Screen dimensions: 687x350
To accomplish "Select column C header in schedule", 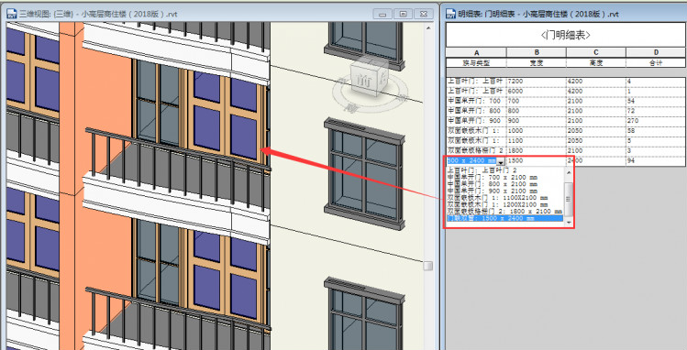I will (x=596, y=52).
